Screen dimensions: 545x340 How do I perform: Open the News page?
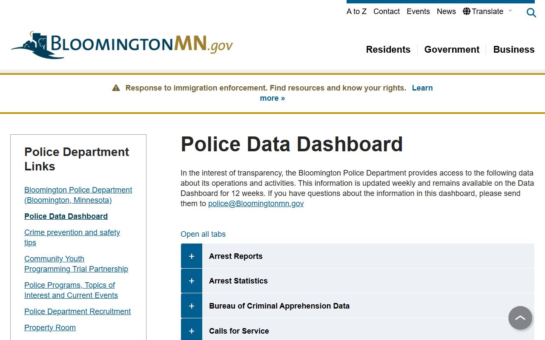click(x=446, y=11)
